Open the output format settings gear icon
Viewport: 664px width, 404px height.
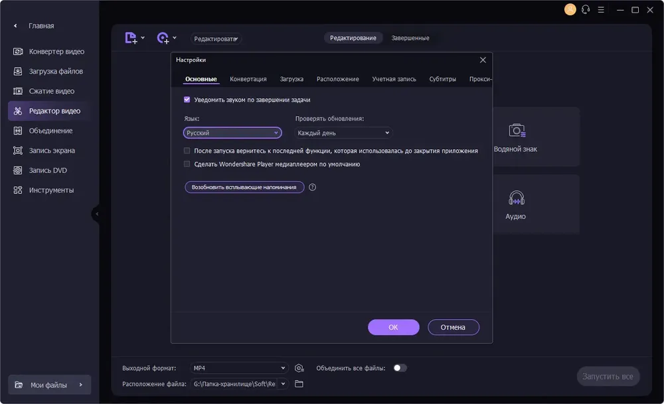(299, 368)
